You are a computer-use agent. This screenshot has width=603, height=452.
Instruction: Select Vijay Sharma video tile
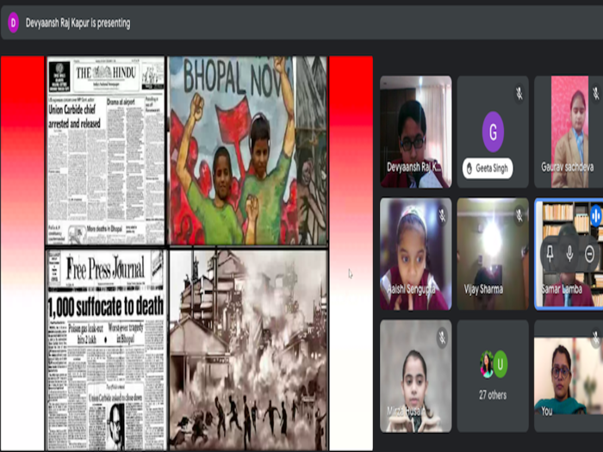(x=493, y=254)
